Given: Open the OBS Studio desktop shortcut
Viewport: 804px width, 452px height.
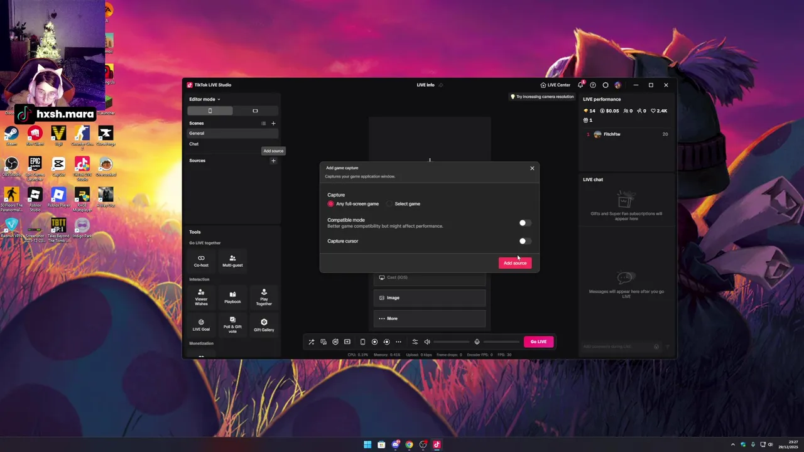Looking at the screenshot, I should point(11,166).
